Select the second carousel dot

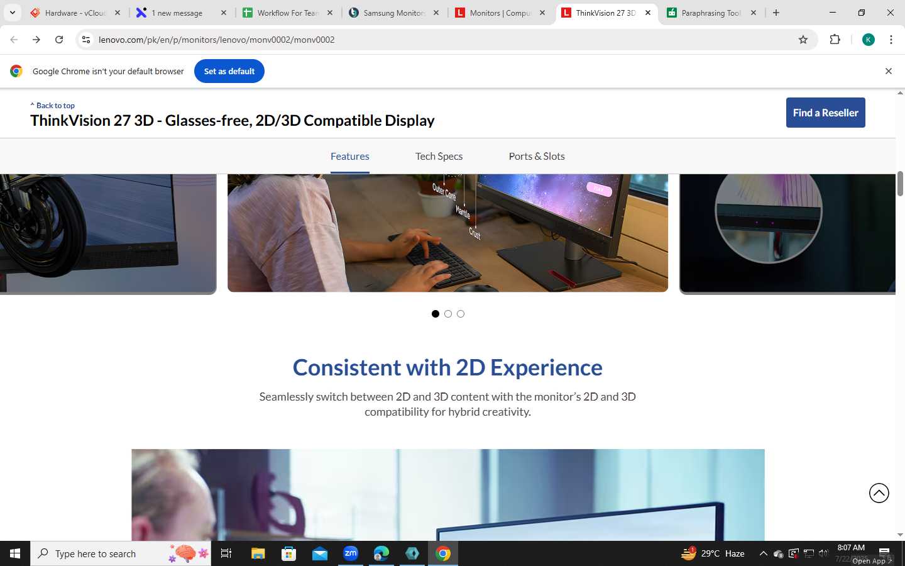(448, 314)
